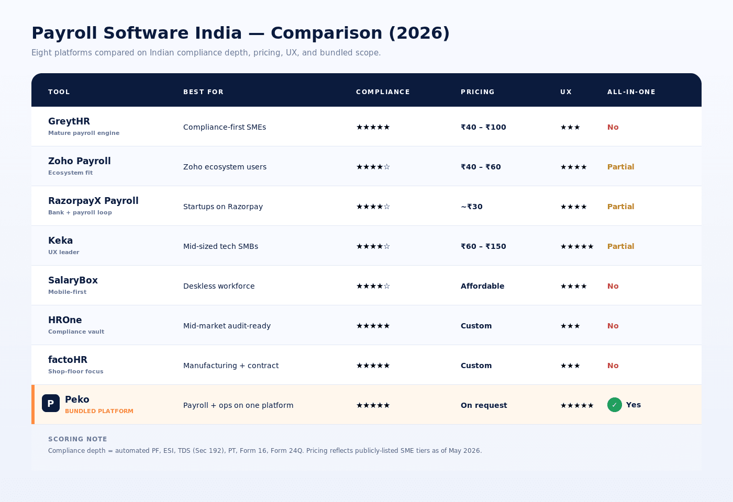Click 'Deskless workforce' cell

tap(219, 286)
